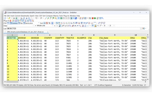Open dropdown arrow next to Undo icon

pyautogui.click(x=39, y=18)
